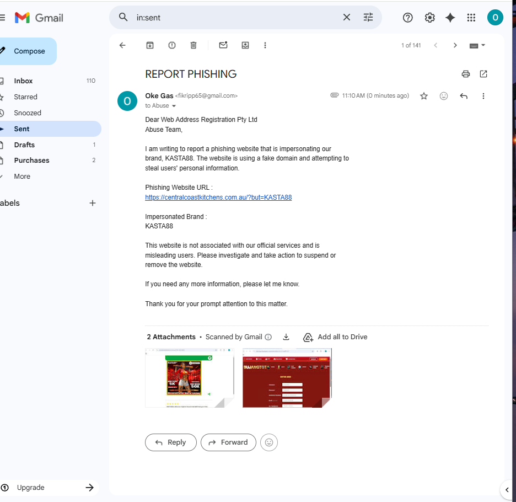This screenshot has width=516, height=502.
Task: Go back to the Sent list
Action: click(122, 45)
